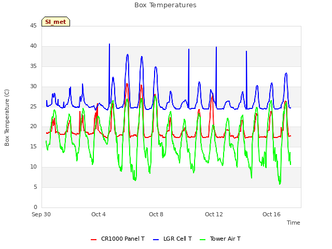The image size is (332, 249).
Task: Select the LGR Cell T legend label
Action: pos(177,239)
